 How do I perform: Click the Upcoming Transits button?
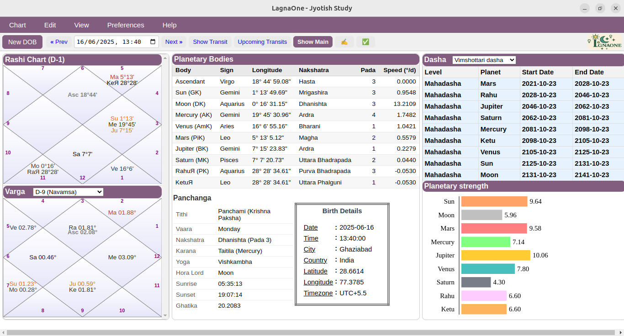pos(262,42)
